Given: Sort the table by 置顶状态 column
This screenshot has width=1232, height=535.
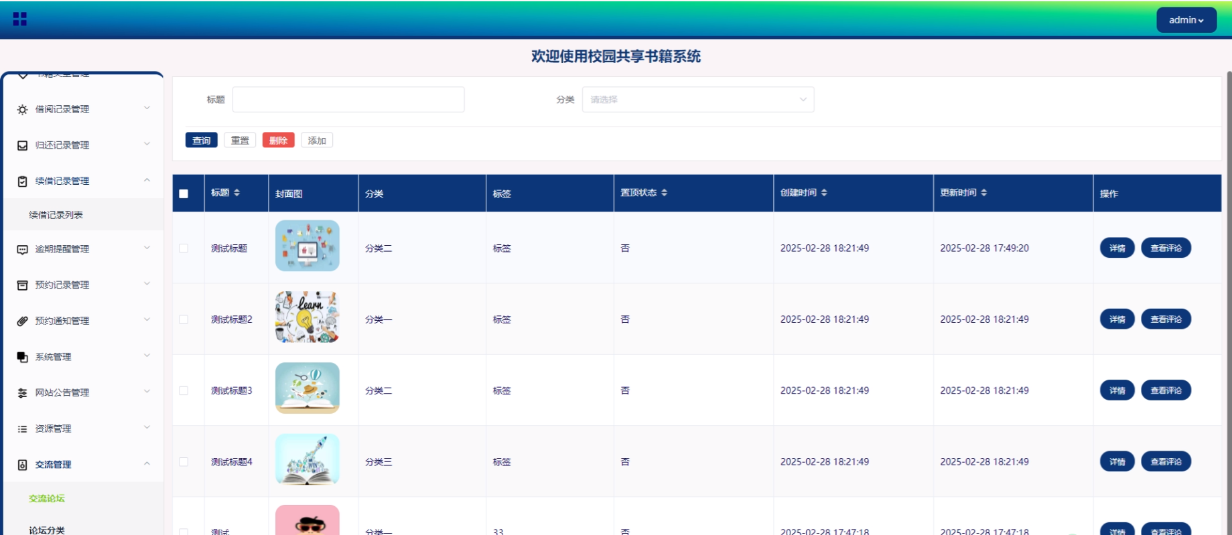Looking at the screenshot, I should 664,193.
